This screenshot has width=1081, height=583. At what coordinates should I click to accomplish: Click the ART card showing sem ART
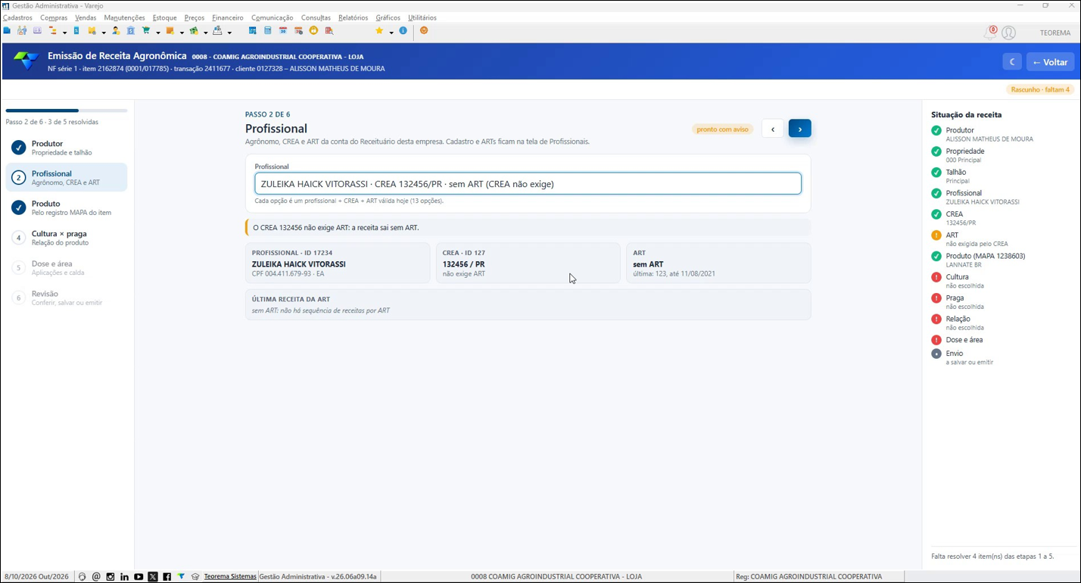coord(718,263)
